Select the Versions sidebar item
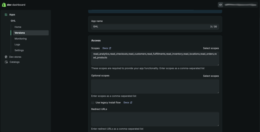This screenshot has height=132, width=260. pyautogui.click(x=20, y=33)
